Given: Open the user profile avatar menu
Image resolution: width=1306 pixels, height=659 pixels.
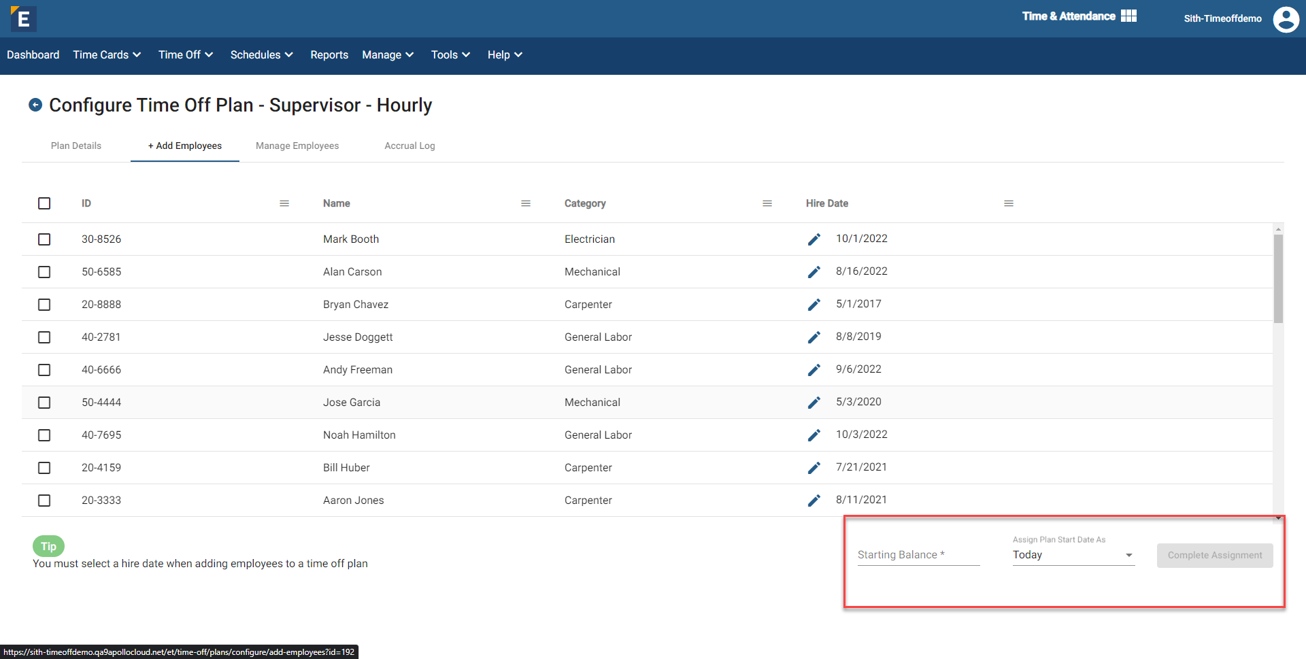Looking at the screenshot, I should click(x=1285, y=19).
